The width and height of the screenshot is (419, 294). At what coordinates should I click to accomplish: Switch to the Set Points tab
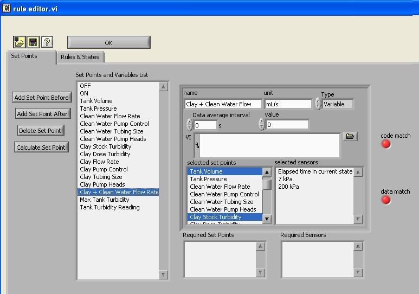(x=31, y=56)
